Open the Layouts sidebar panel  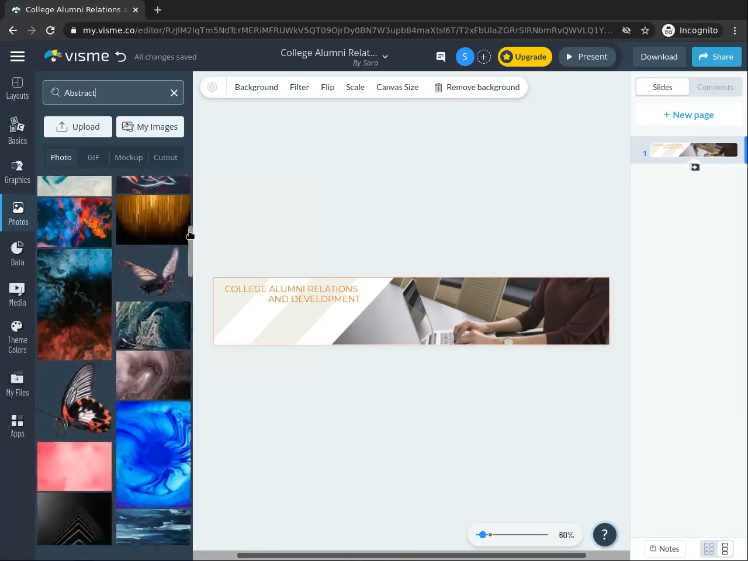tap(18, 88)
